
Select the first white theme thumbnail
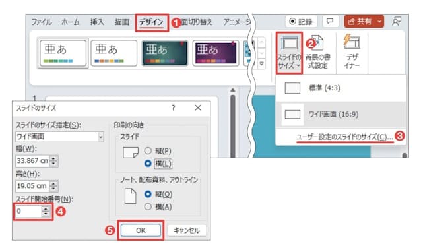point(63,53)
